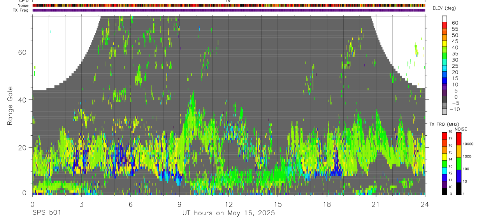Select the cyan swatch in ELEV colorbar
Viewport: 478px width, 221px height.
point(445,69)
